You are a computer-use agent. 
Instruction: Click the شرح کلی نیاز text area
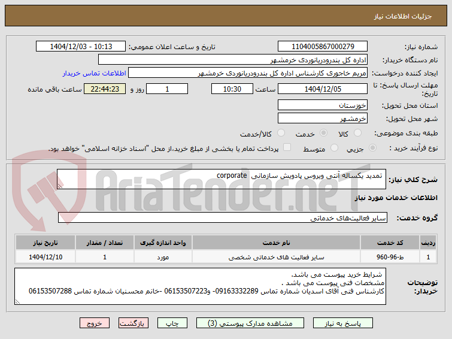coord(222,179)
